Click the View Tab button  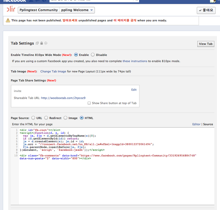[206, 44]
